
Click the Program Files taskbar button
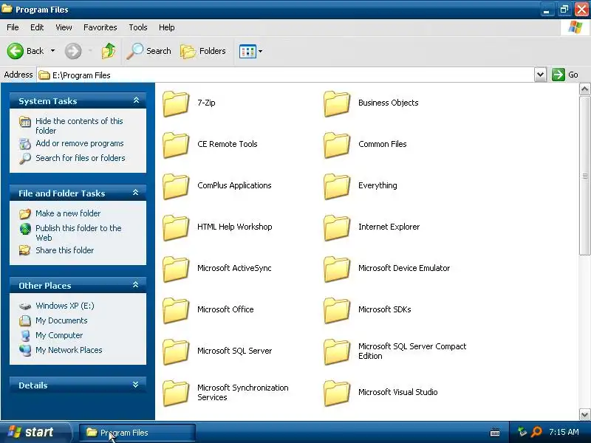(x=137, y=433)
